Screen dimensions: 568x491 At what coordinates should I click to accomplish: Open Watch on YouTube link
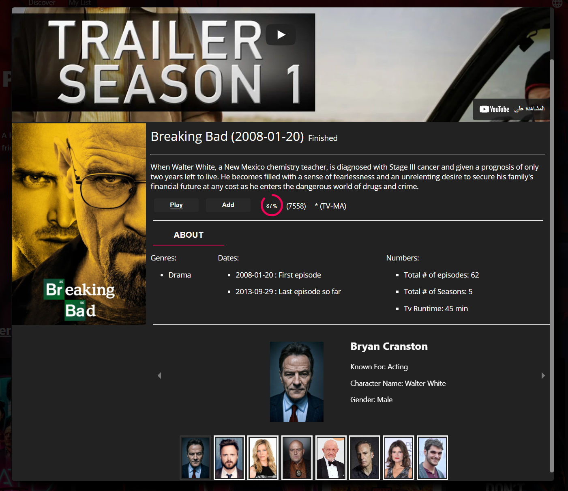click(x=511, y=109)
